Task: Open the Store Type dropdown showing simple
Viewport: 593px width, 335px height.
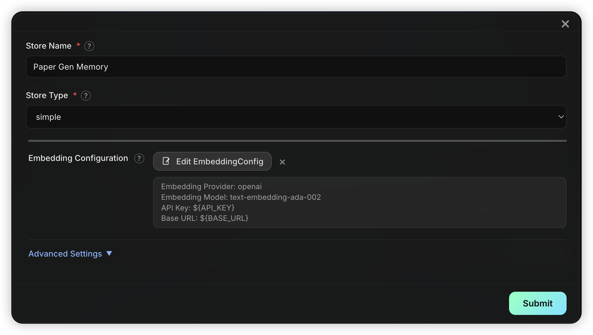Action: pos(296,117)
